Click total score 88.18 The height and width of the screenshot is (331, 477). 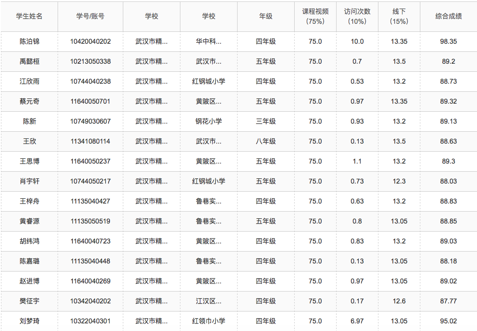448,261
